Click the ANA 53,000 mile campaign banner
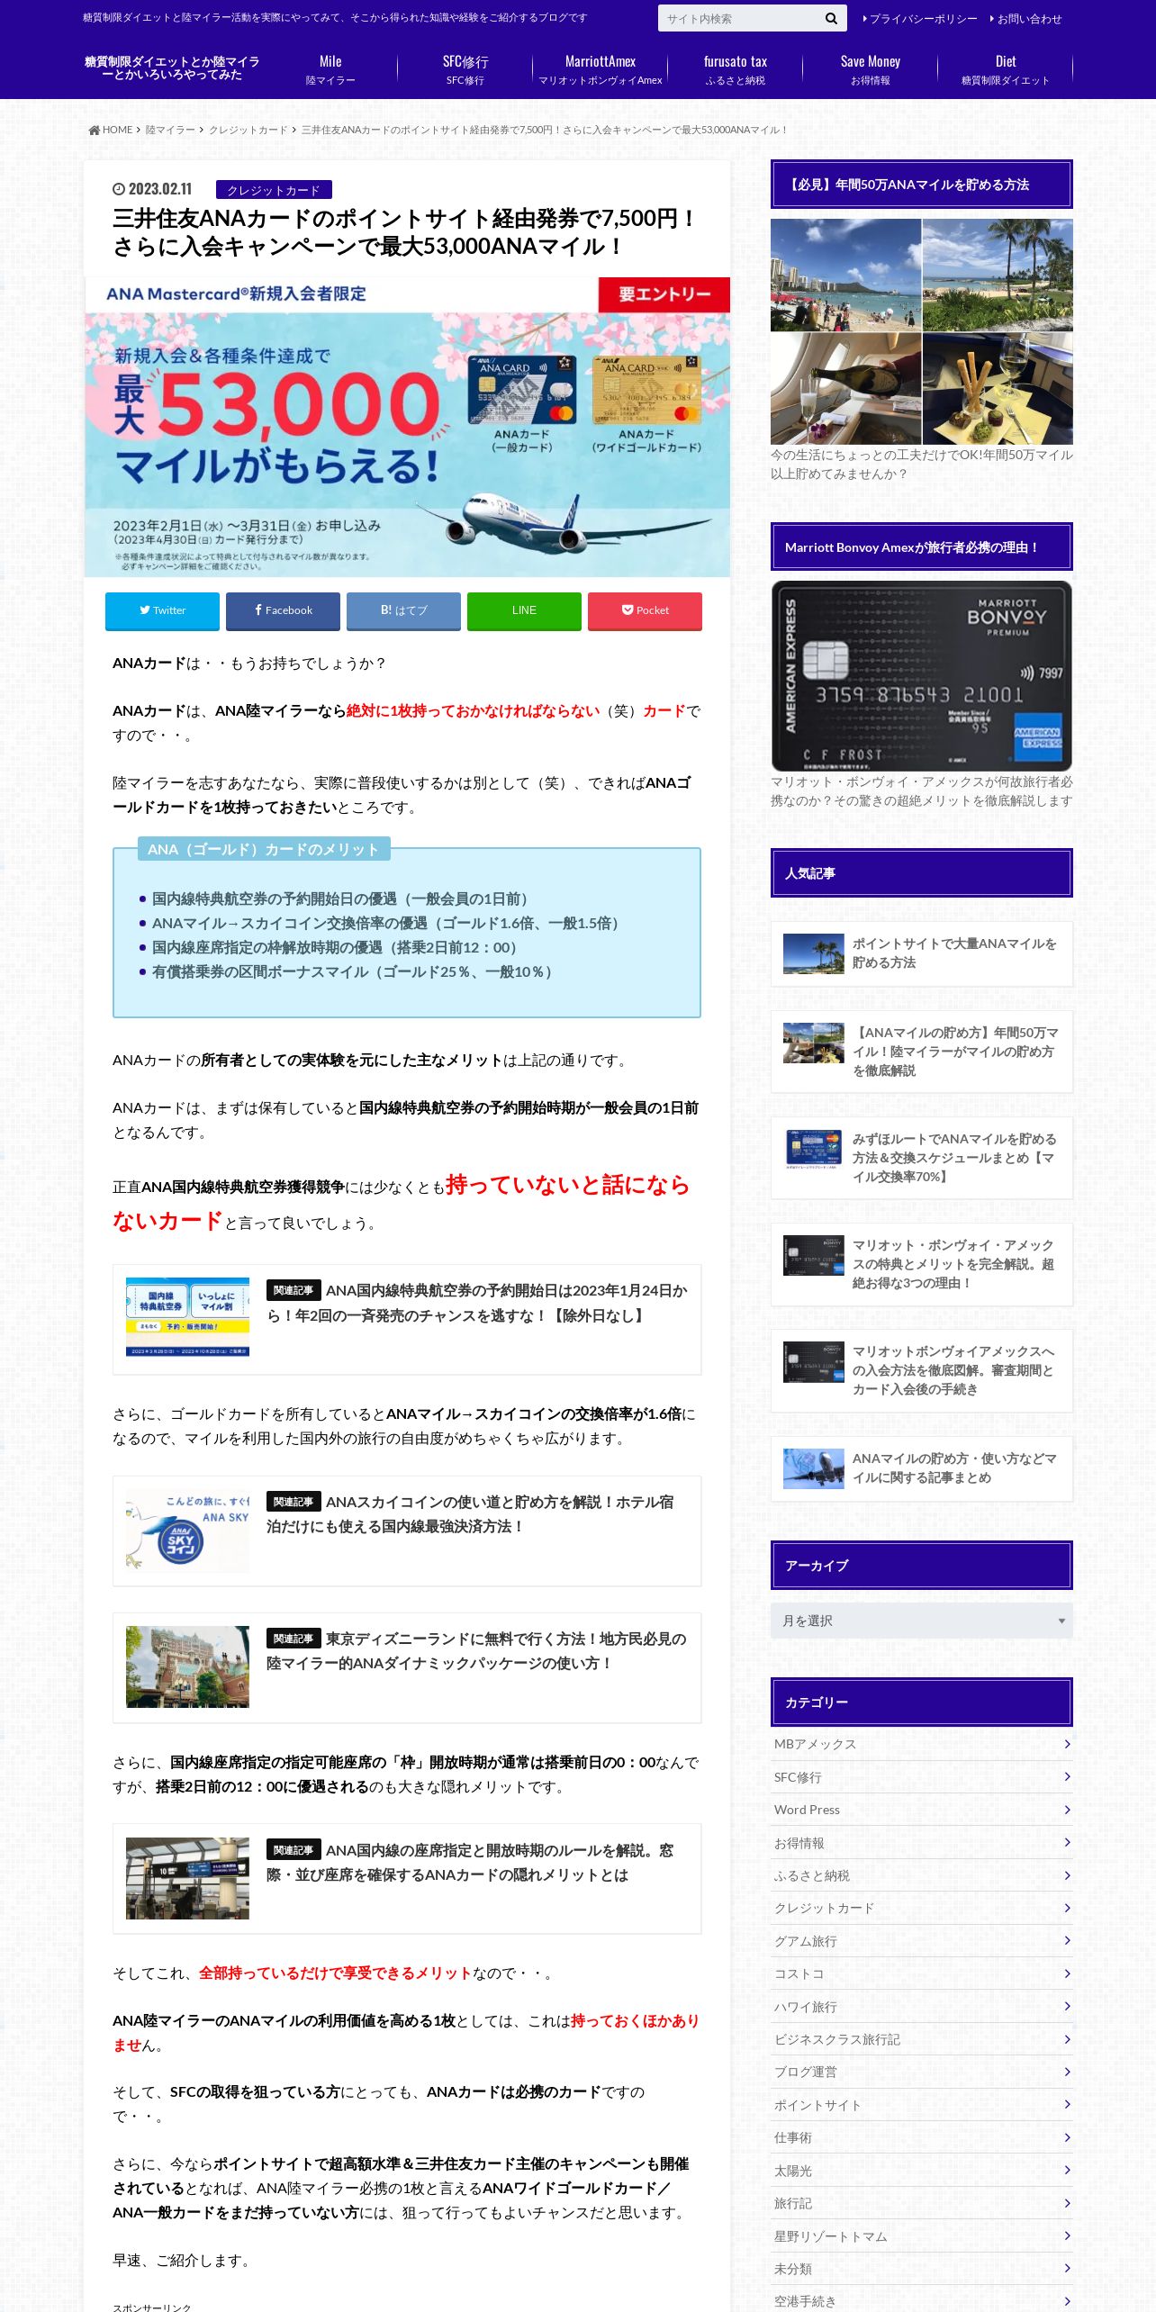The image size is (1156, 2312). pos(407,427)
